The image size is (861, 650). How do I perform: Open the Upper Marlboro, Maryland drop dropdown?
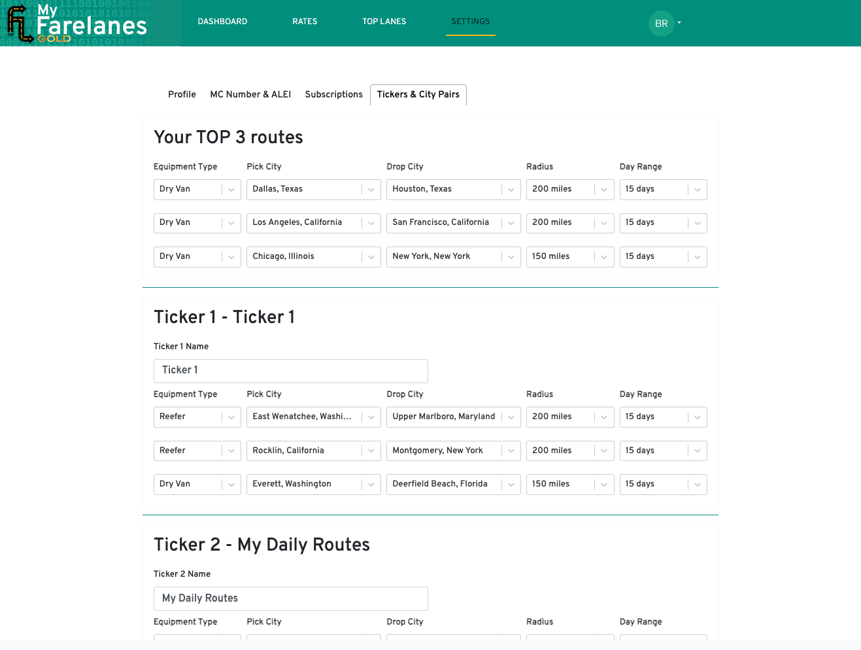(x=454, y=417)
